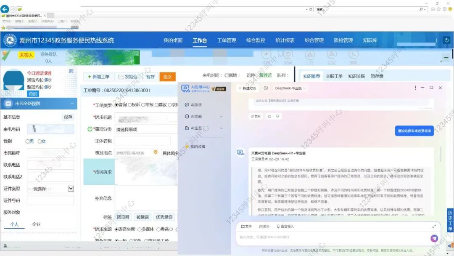Screen dimensions: 454x256
Task: Select 投诉 work order type
Action: click(130, 105)
